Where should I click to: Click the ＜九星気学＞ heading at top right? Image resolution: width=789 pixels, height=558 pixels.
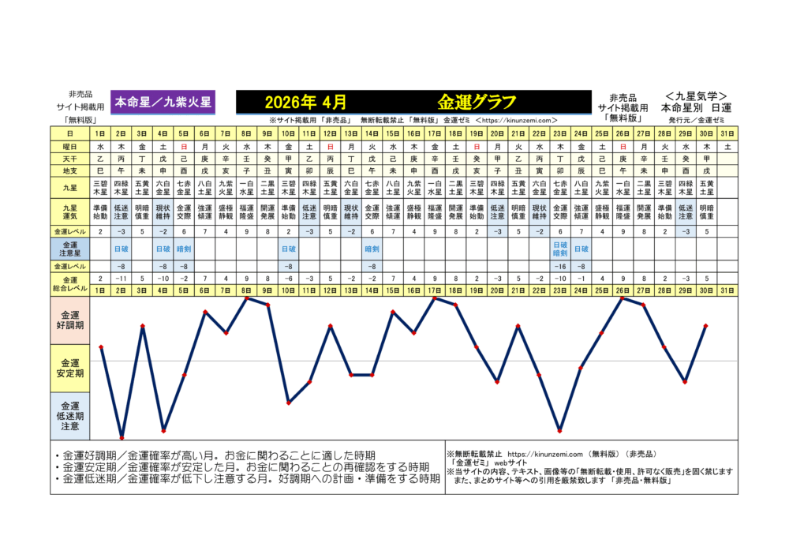(696, 95)
